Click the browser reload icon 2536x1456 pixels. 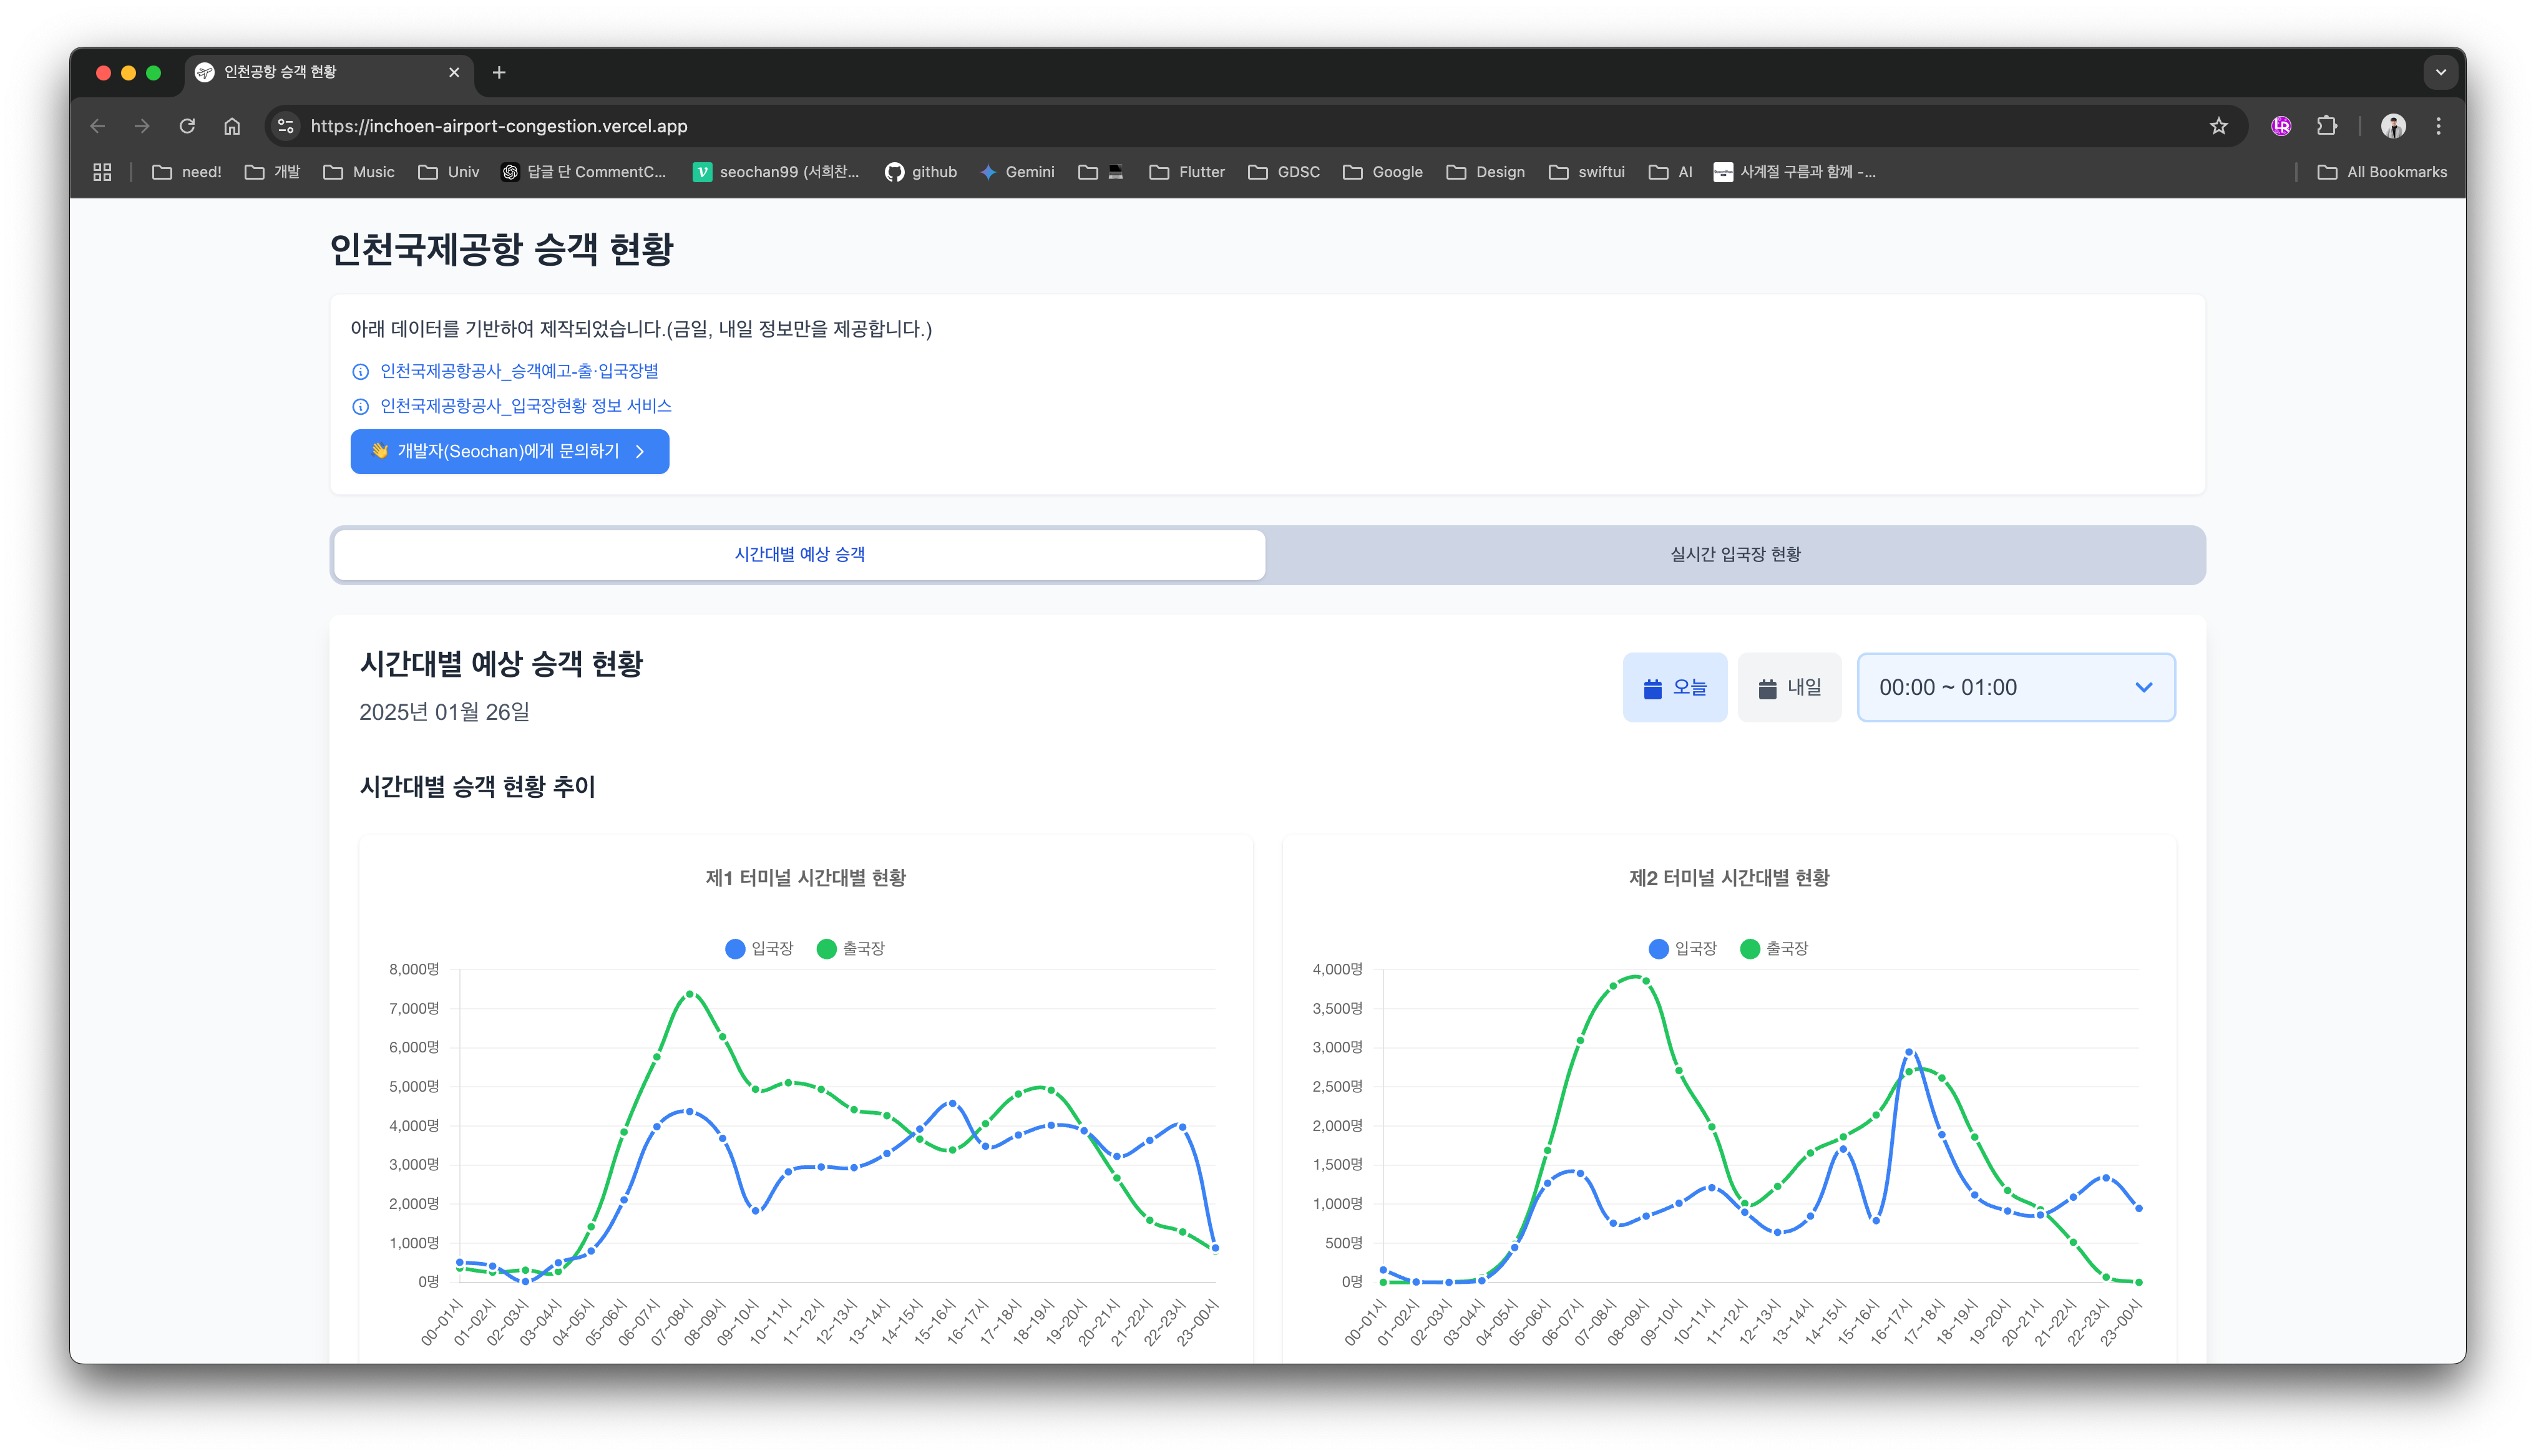click(187, 126)
